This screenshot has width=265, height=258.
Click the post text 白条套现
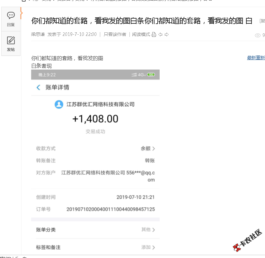pos(41,66)
